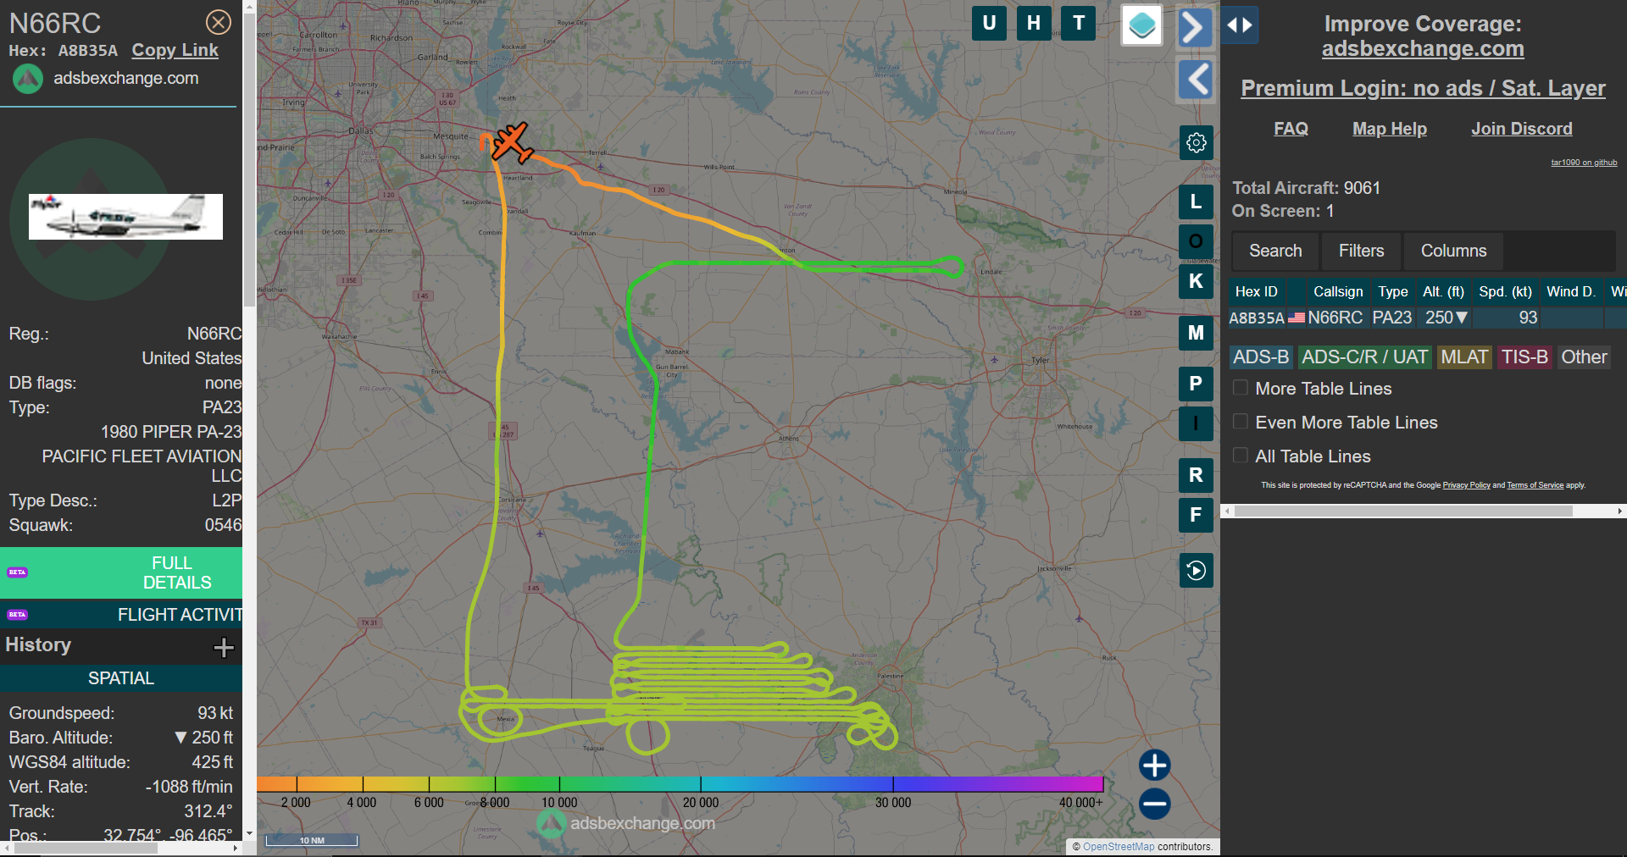The height and width of the screenshot is (857, 1627).
Task: Click the info panel vertical scrollbar
Action: click(x=249, y=161)
